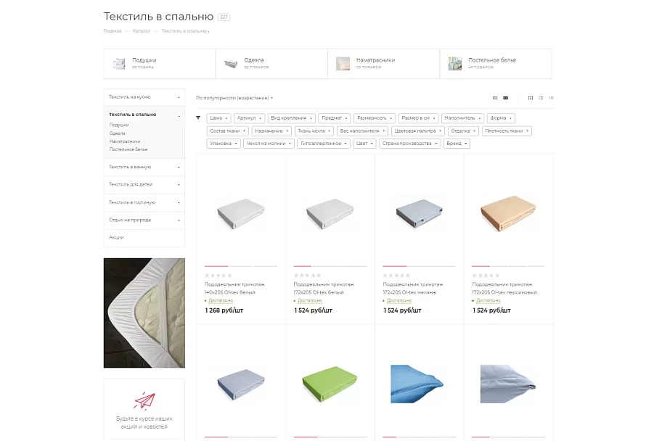Click star rating of 172x205 Ol-tex белый
Viewport: 662px width, 441px height.
tap(307, 276)
